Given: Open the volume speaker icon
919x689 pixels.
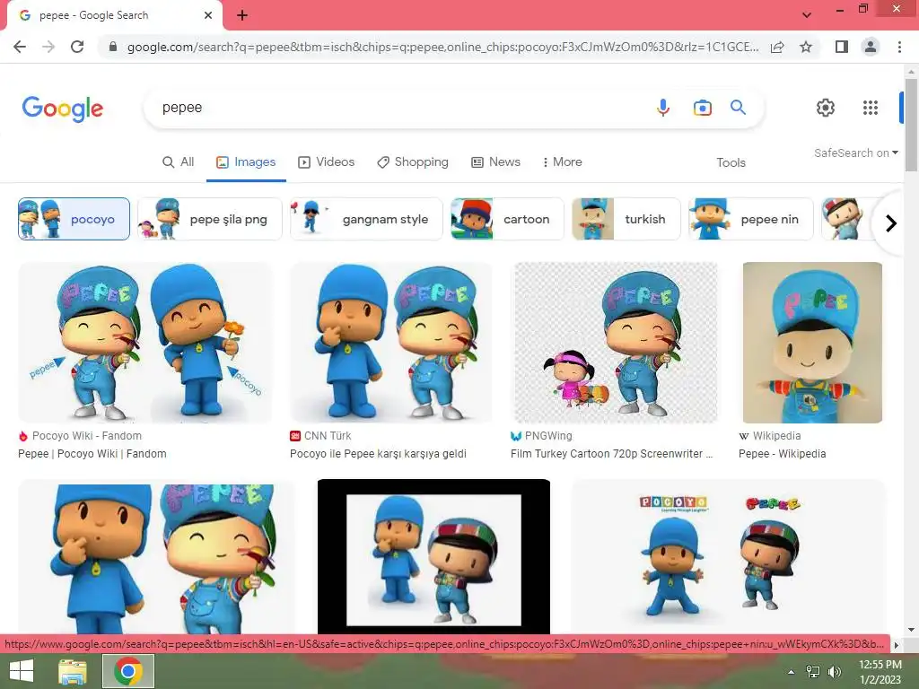Looking at the screenshot, I should pos(835,672).
